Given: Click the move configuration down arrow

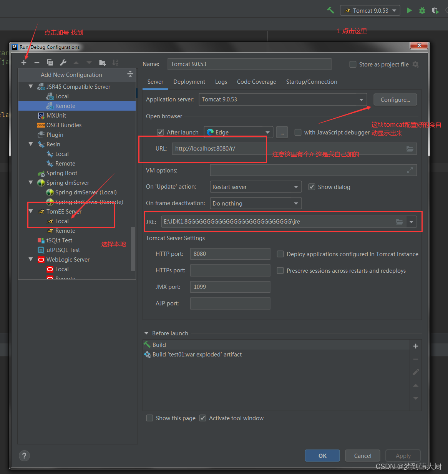Looking at the screenshot, I should 89,63.
